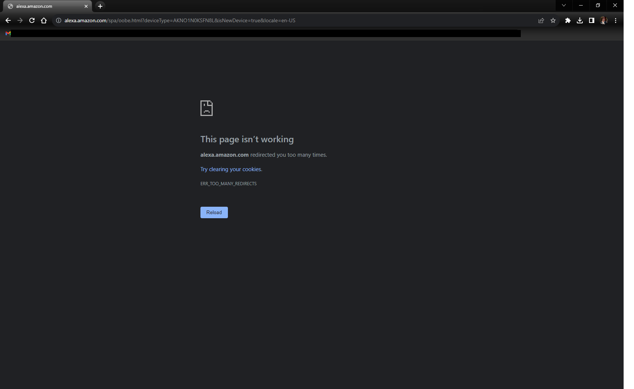The width and height of the screenshot is (634, 389).
Task: Click the forward navigation arrow
Action: [x=20, y=21]
